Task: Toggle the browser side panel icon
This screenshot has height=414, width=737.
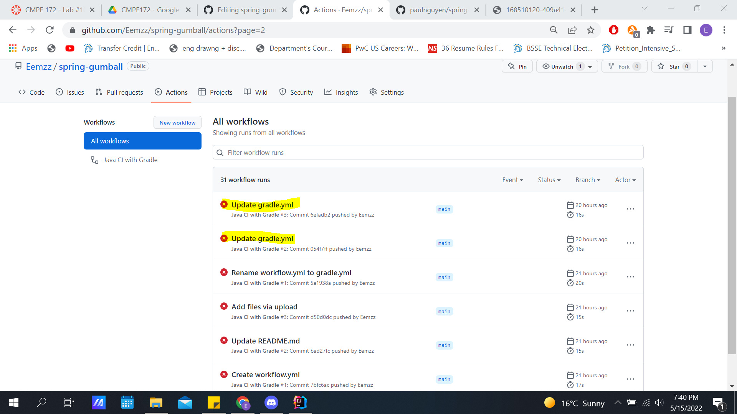Action: [x=687, y=30]
